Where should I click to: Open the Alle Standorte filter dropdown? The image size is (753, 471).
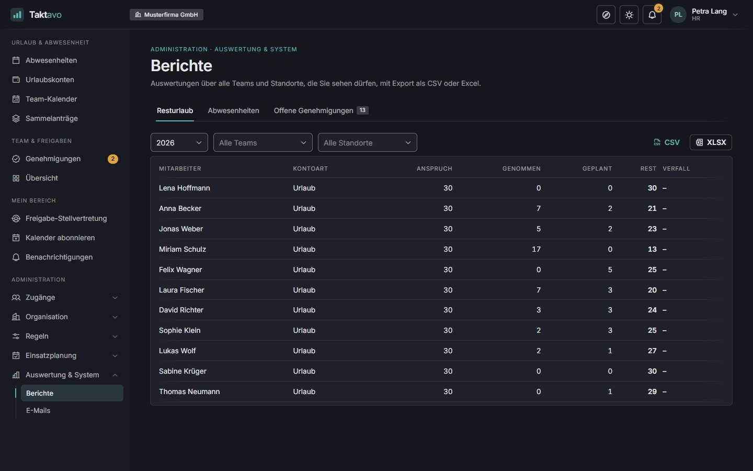pyautogui.click(x=368, y=142)
